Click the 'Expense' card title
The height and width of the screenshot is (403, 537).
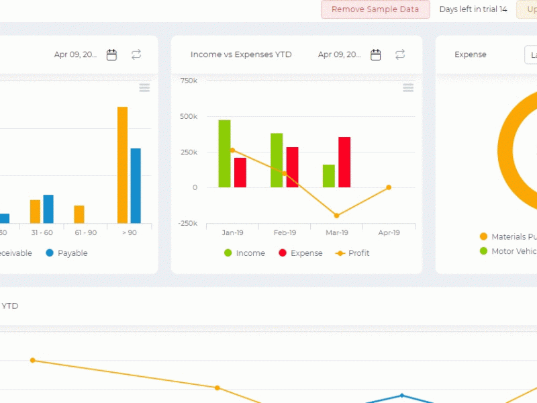point(471,54)
